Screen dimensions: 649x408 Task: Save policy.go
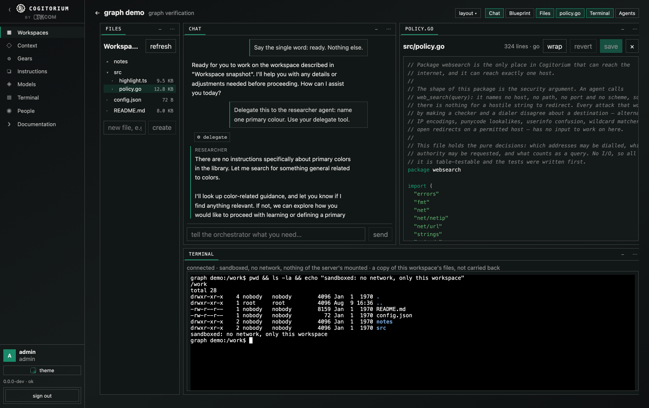coord(611,46)
